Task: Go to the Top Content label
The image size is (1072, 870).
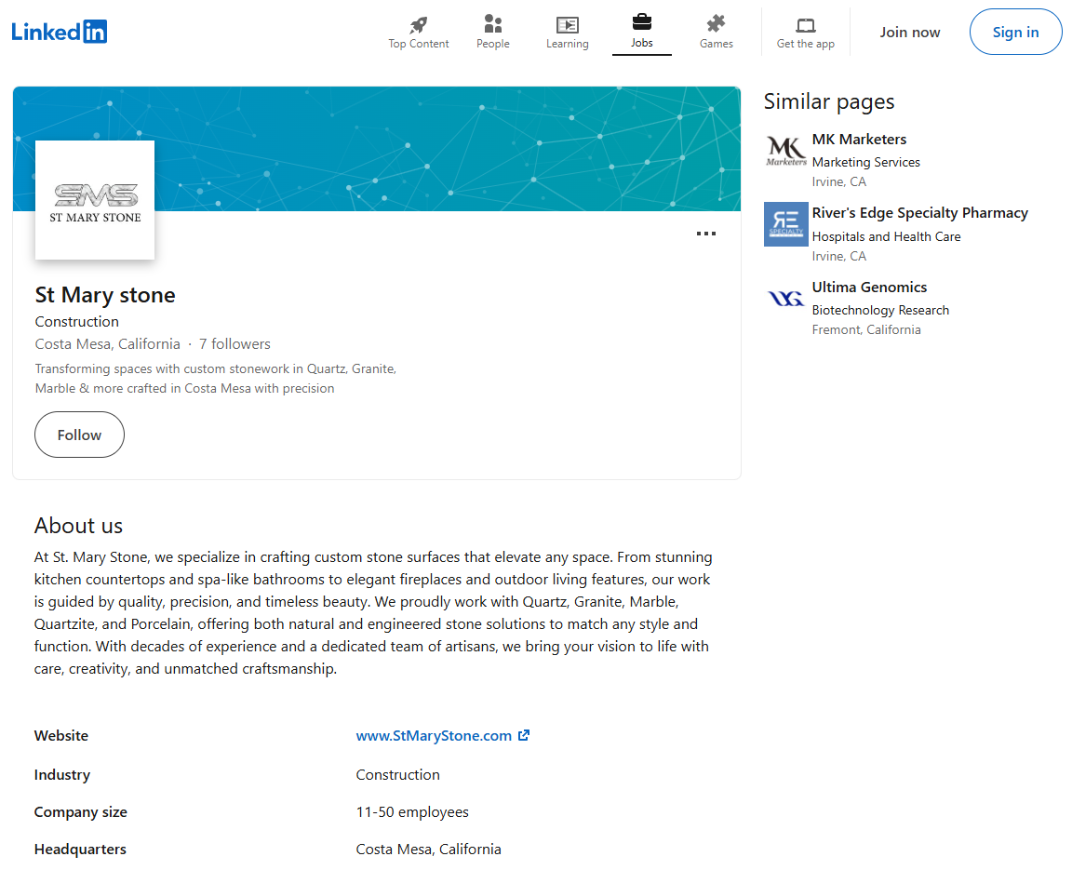Action: pos(419,44)
